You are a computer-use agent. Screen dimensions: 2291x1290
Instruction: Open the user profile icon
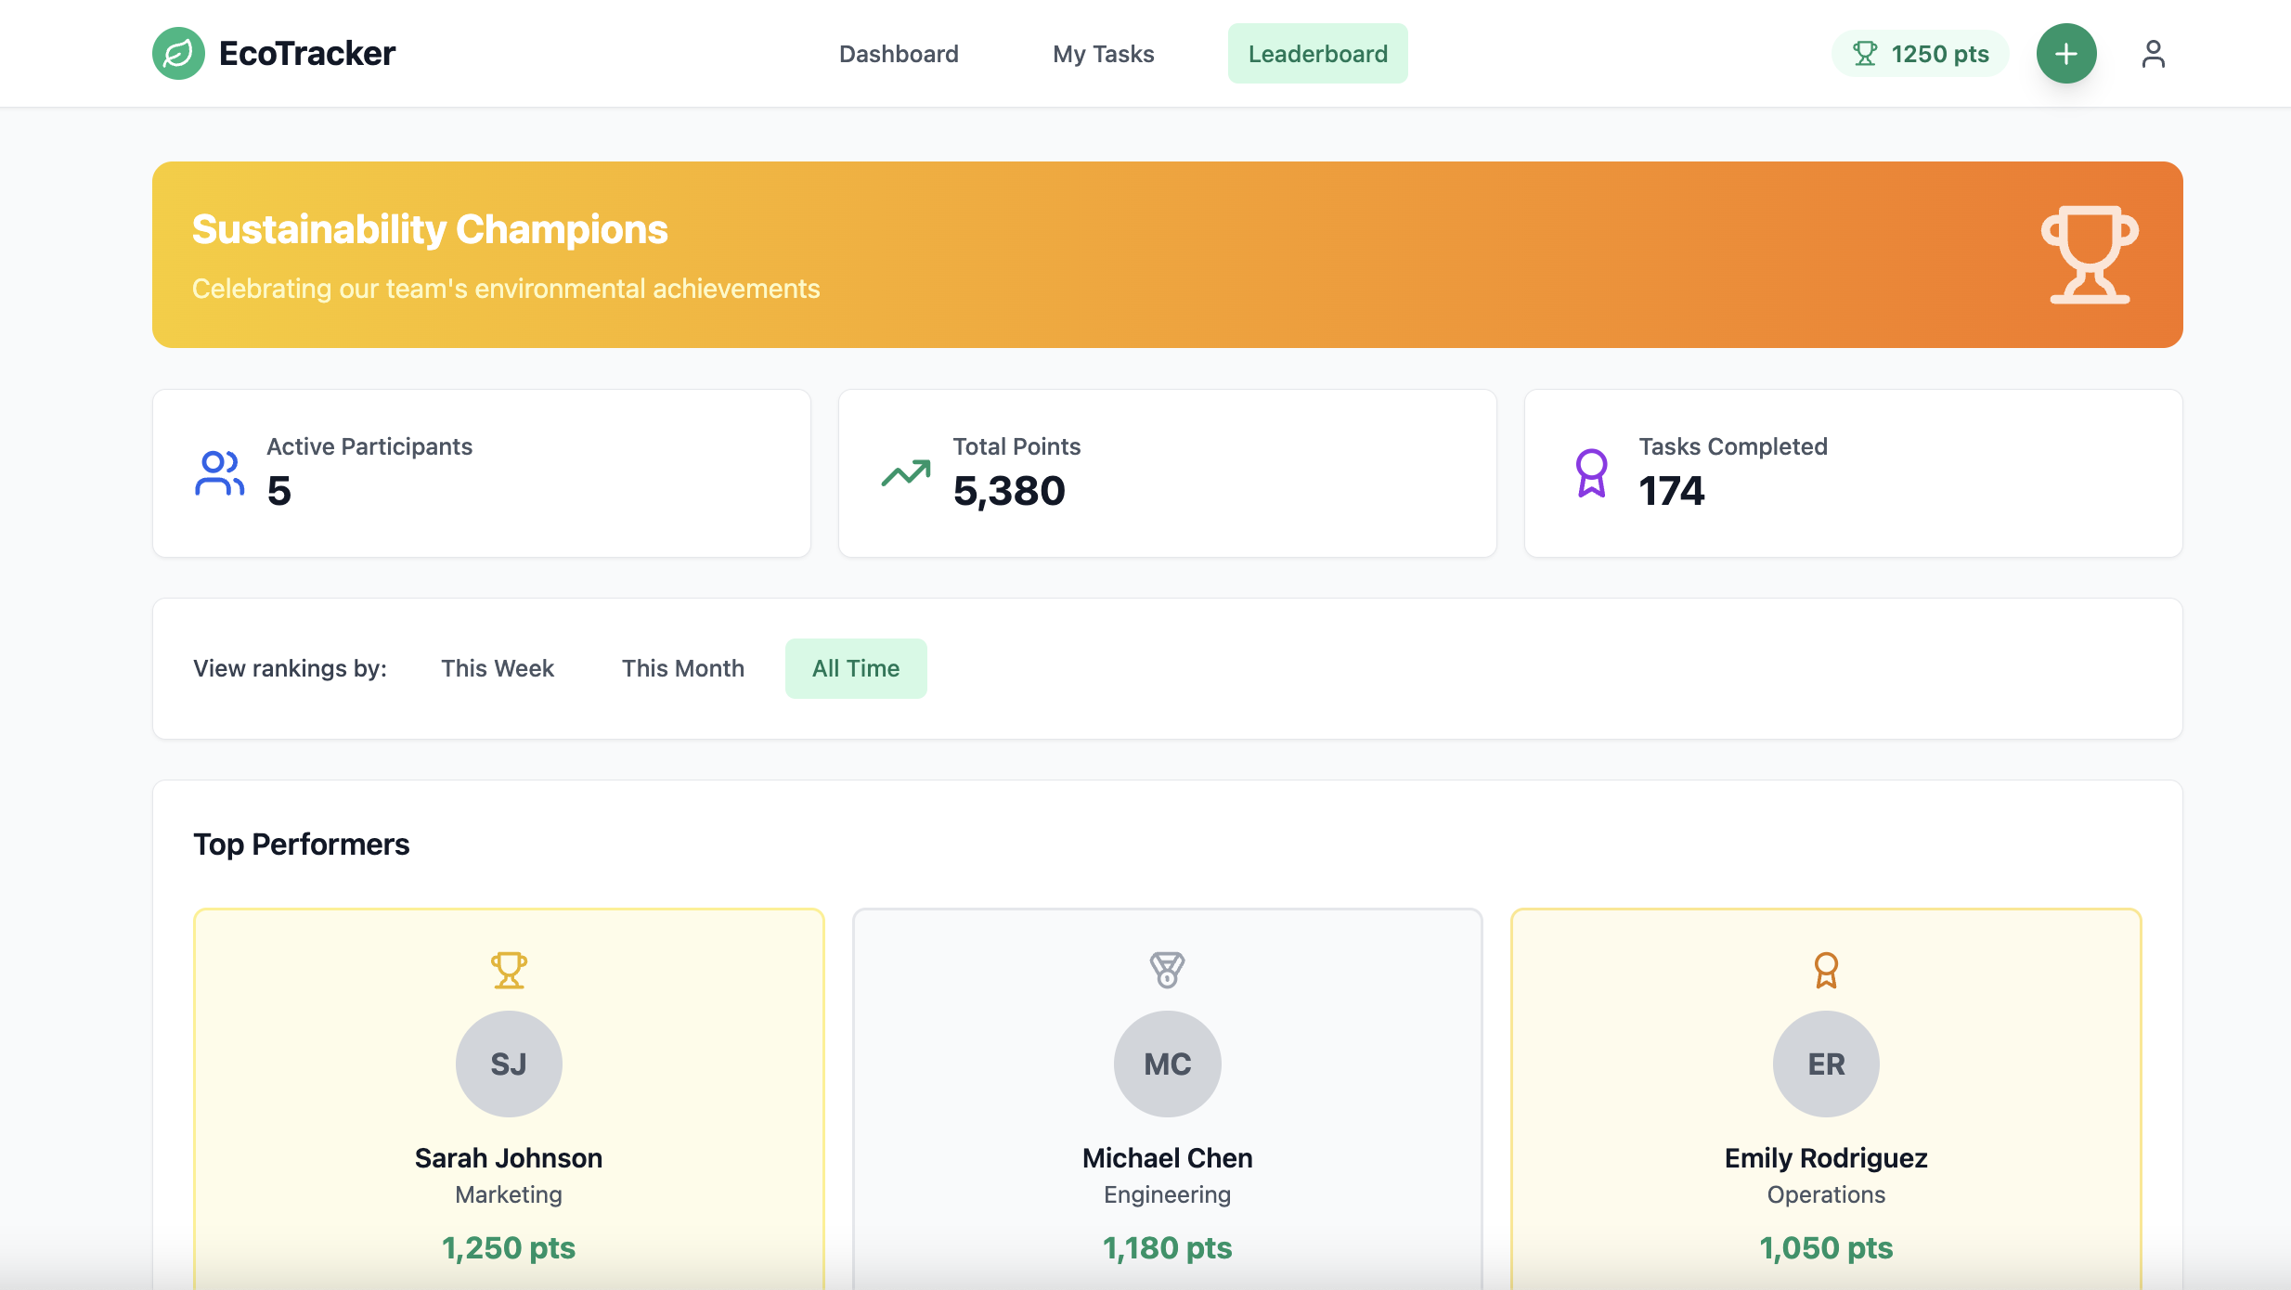(x=2153, y=53)
